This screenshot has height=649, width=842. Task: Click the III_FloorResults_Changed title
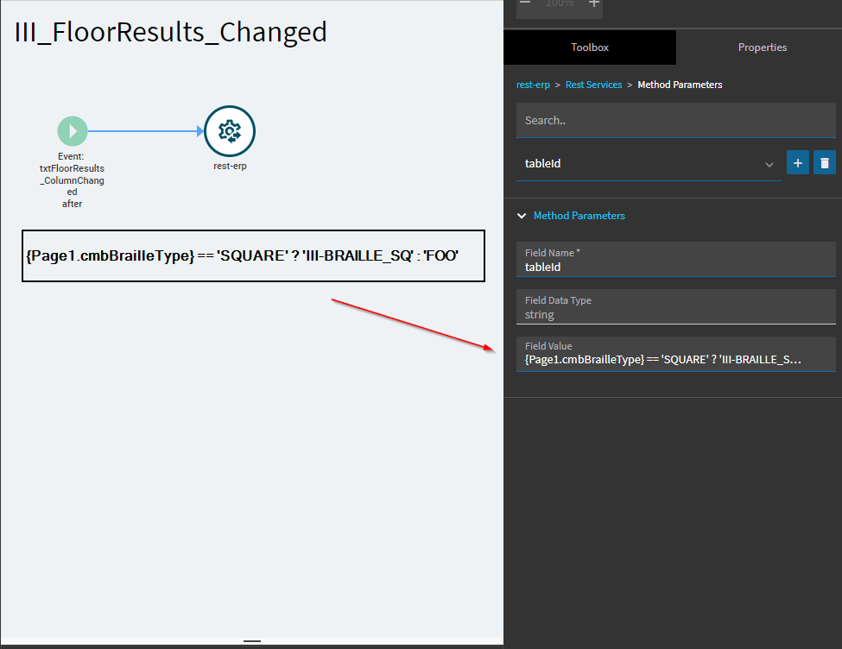tap(171, 32)
